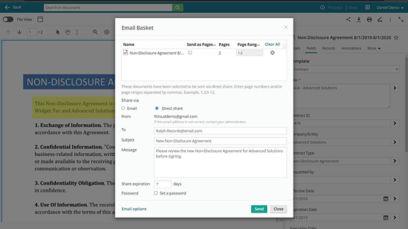
Task: Enable the Set a password checkbox
Action: 156,193
